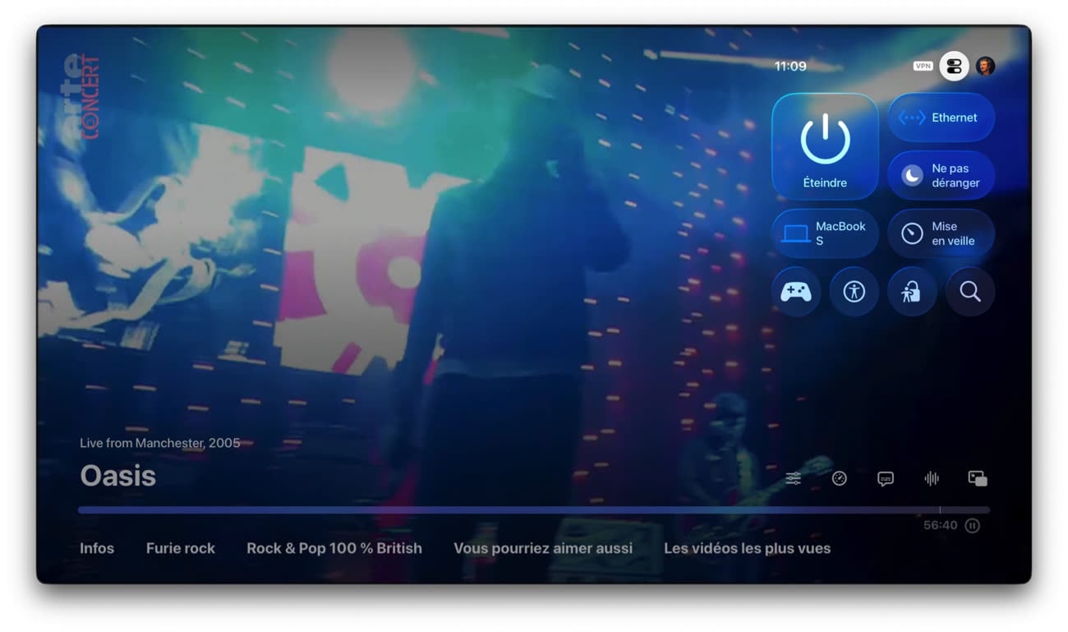Click the video progress bar
Image resolution: width=1068 pixels, height=632 pixels.
[x=534, y=510]
